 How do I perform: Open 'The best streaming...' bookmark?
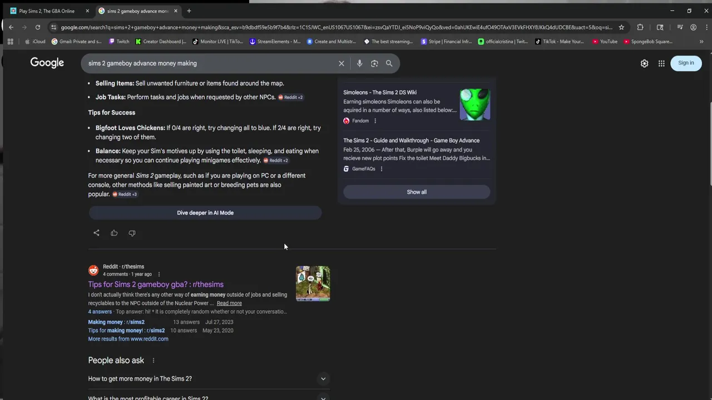[x=389, y=42]
